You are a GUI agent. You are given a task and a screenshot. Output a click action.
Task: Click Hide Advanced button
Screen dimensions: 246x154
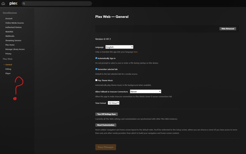pos(228,29)
